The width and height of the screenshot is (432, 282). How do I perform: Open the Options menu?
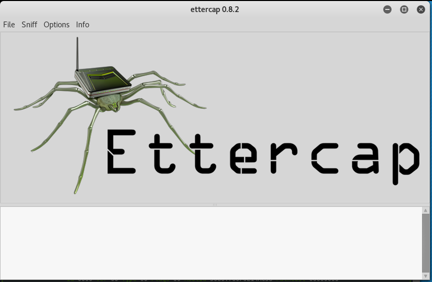coord(57,25)
